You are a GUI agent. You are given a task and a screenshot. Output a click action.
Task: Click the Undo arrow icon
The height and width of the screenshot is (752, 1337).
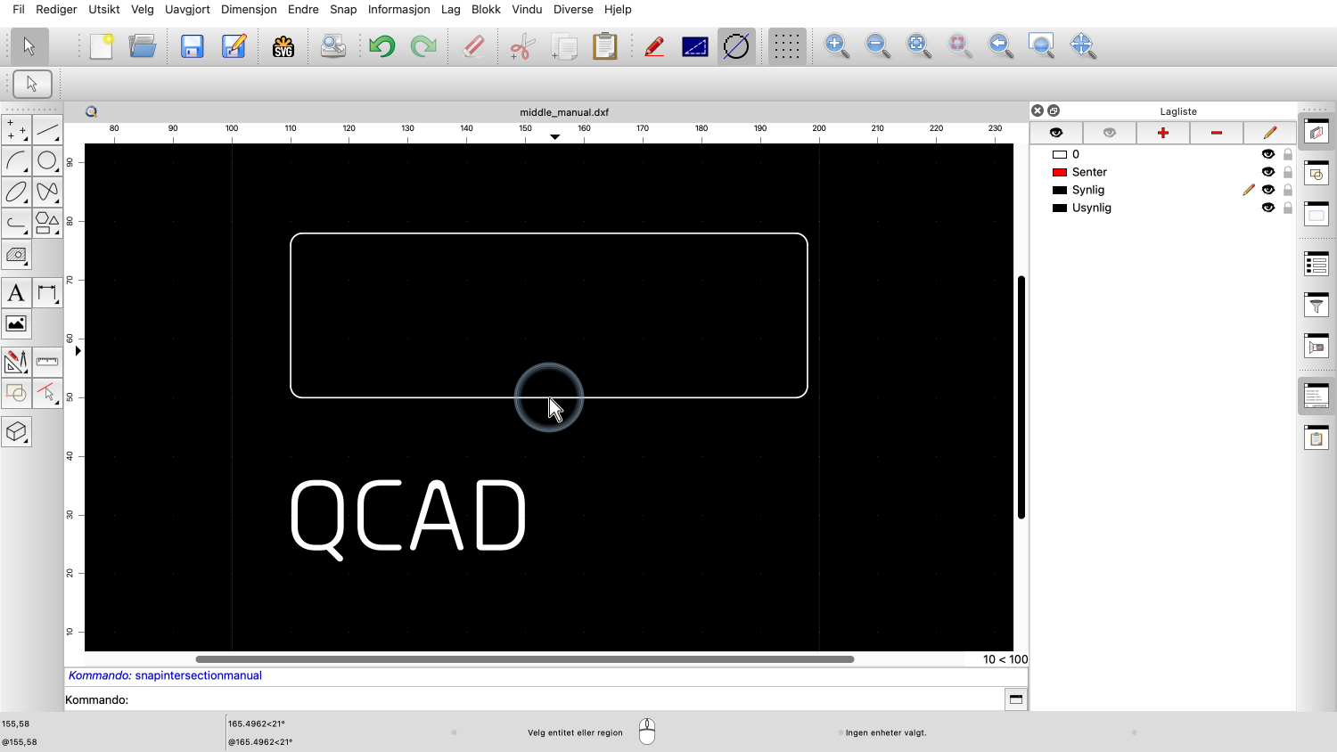(382, 46)
